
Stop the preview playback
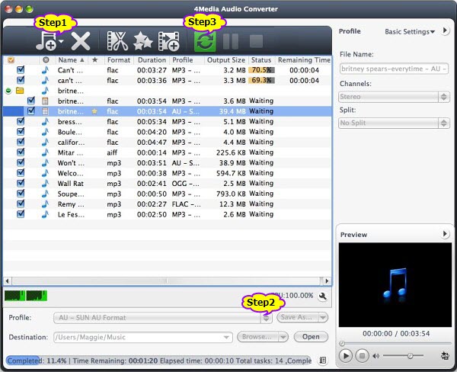point(362,356)
